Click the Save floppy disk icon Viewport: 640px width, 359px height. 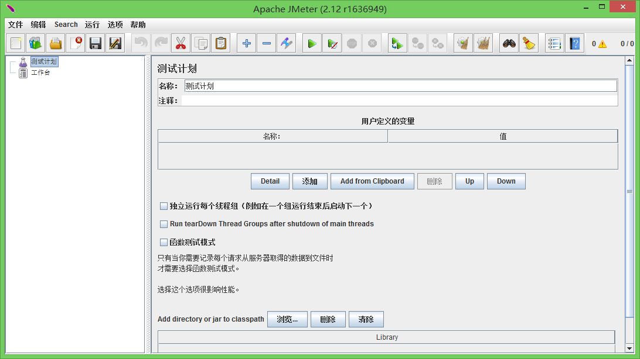point(96,43)
